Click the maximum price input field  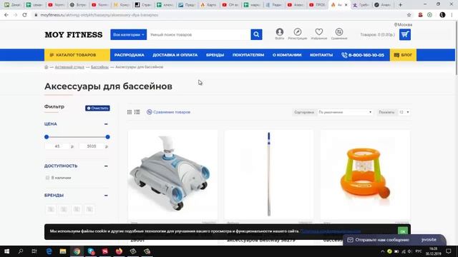pos(92,146)
